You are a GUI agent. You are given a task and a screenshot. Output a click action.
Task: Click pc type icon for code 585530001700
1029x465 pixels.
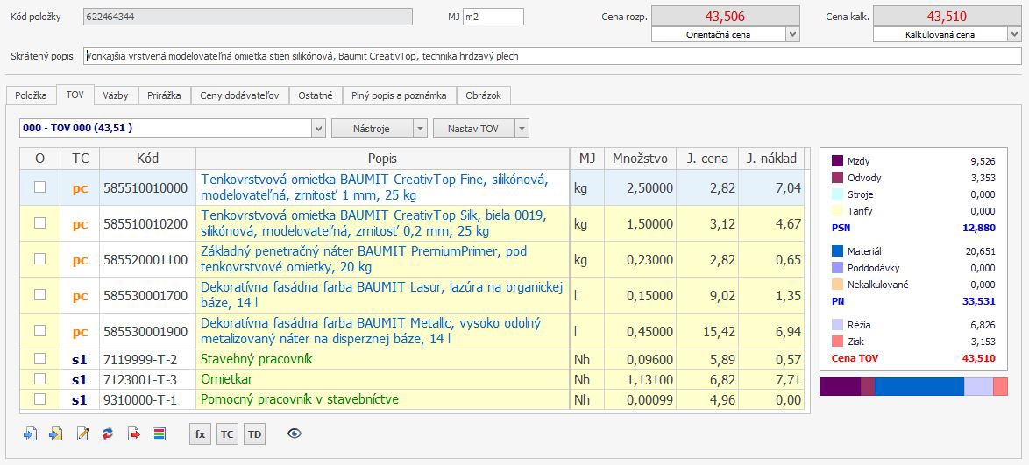[80, 296]
